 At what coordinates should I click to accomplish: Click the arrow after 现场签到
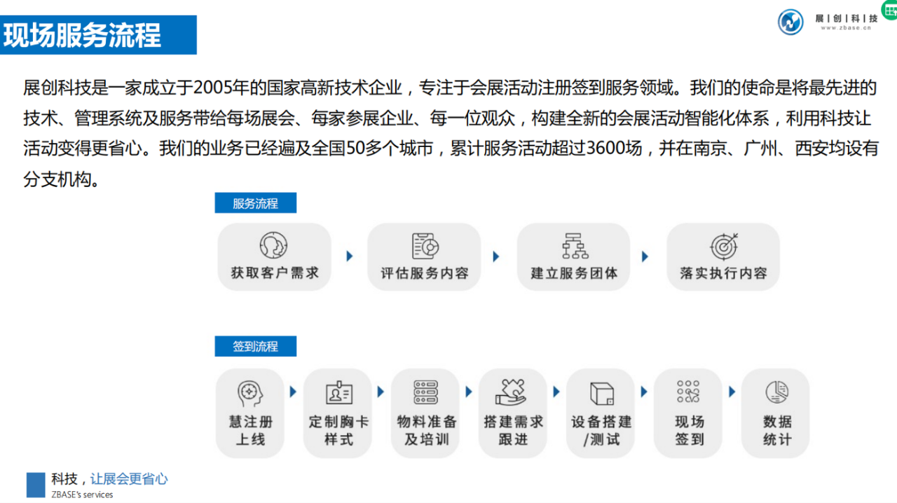tap(732, 392)
